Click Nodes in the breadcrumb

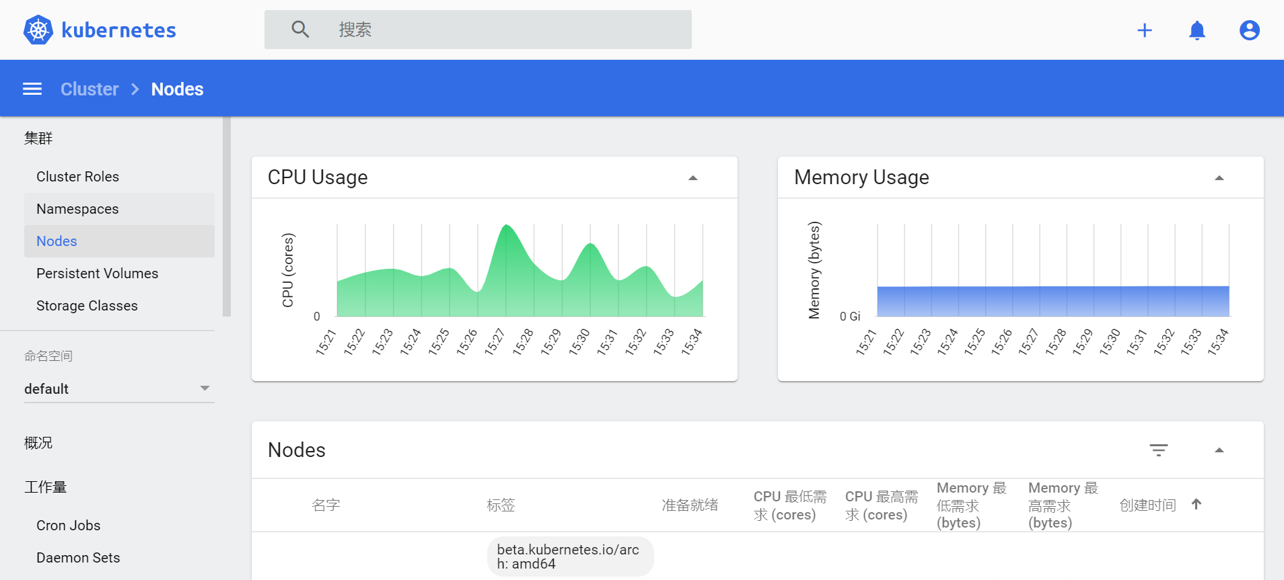pyautogui.click(x=177, y=89)
